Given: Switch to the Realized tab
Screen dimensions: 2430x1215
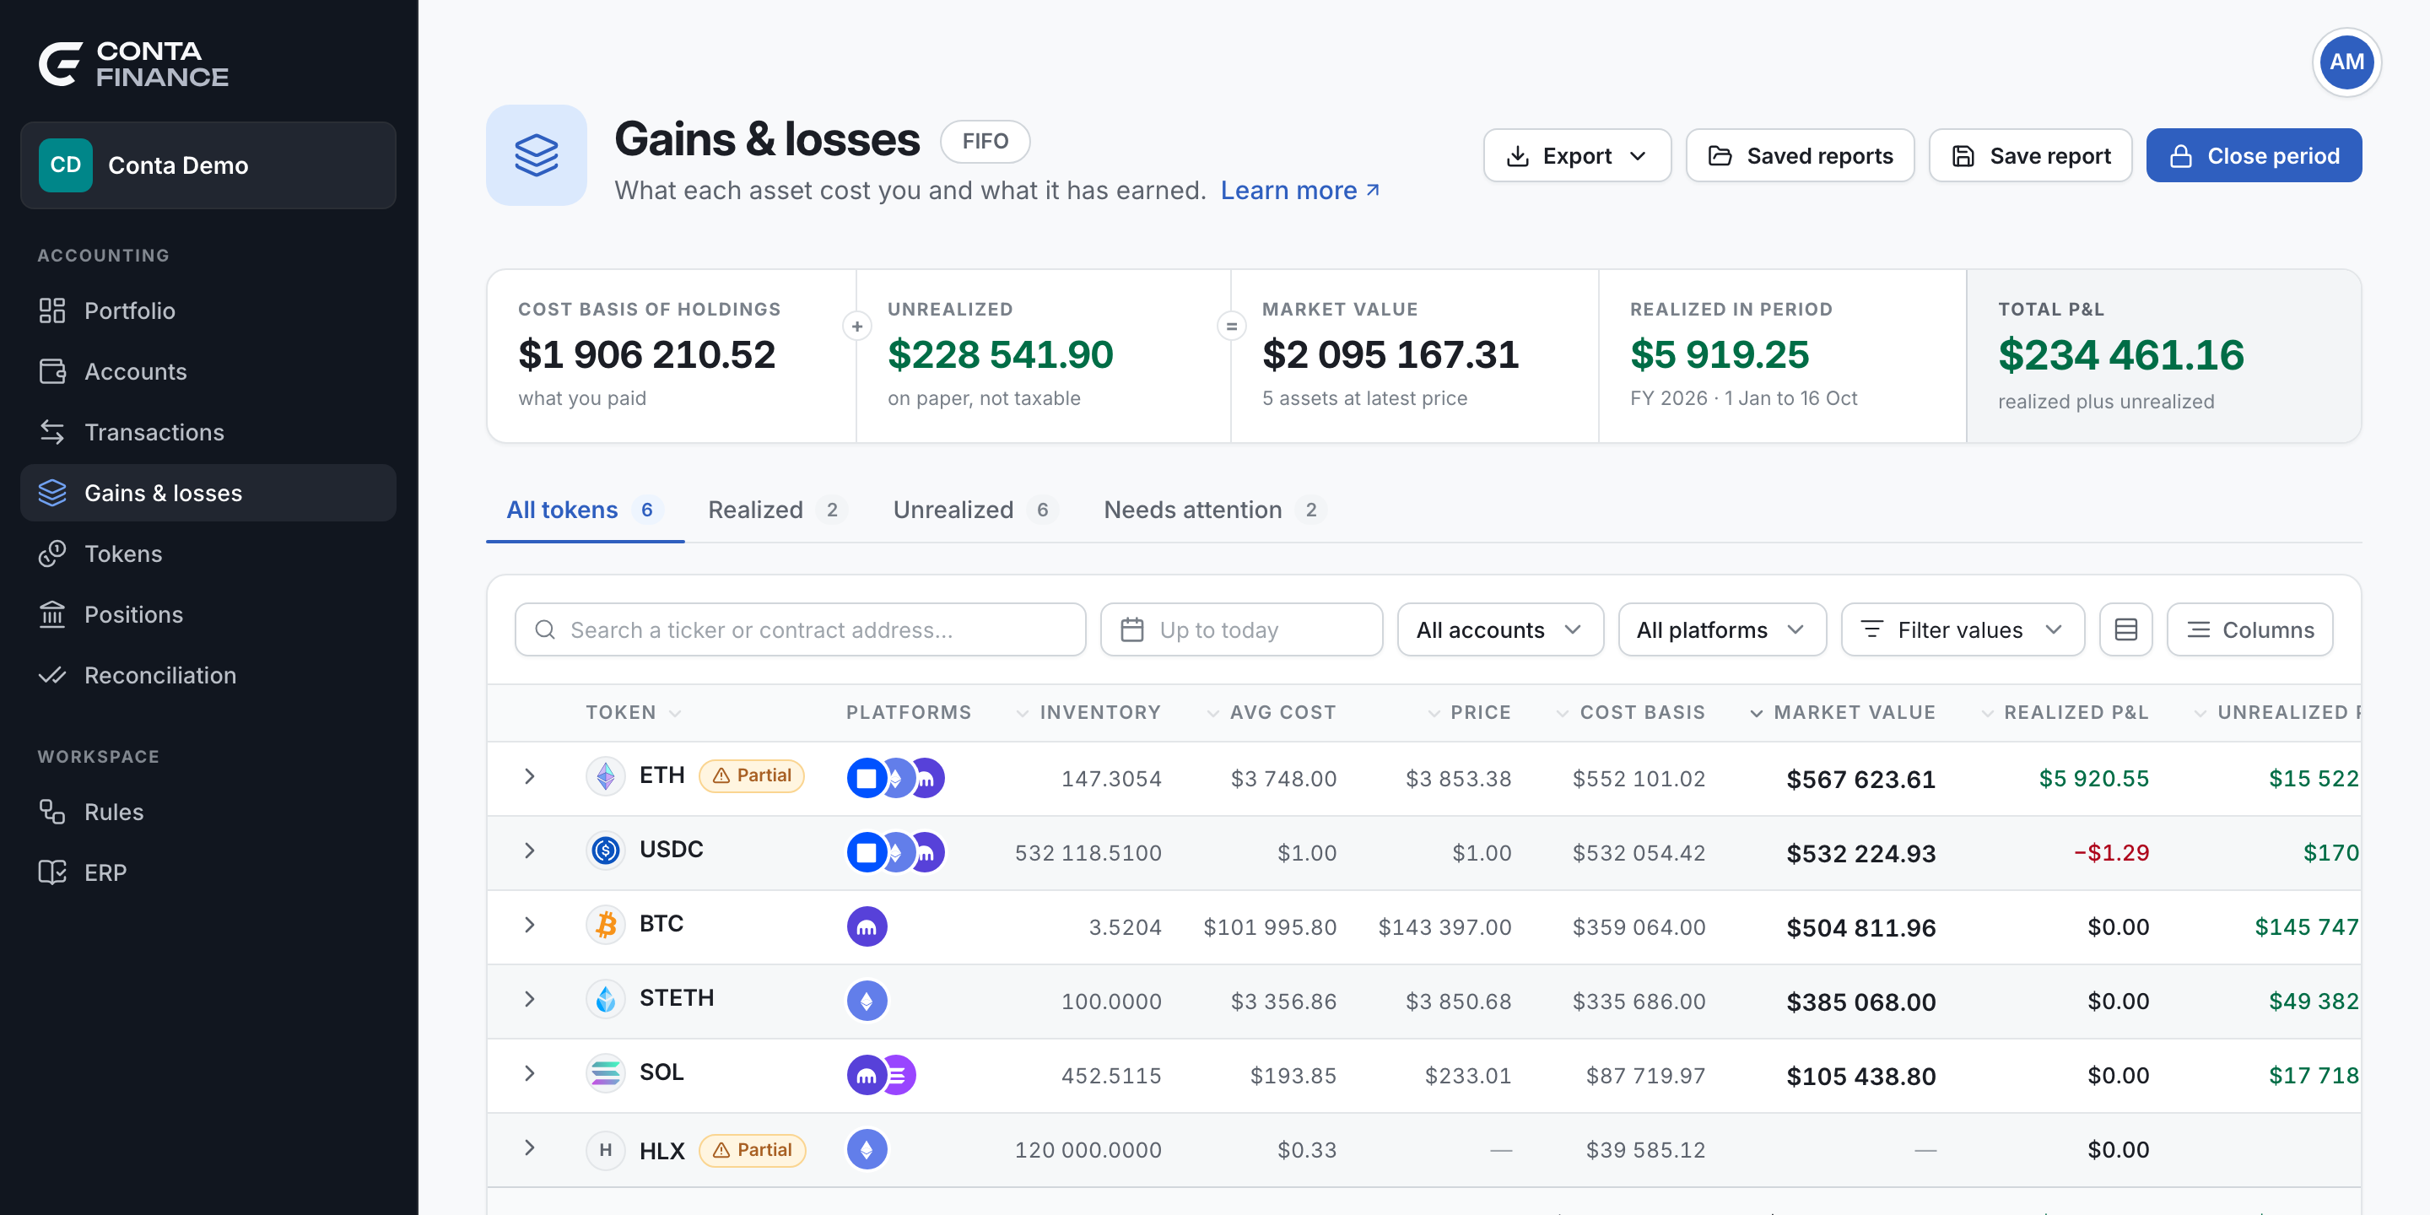Looking at the screenshot, I should (777, 510).
